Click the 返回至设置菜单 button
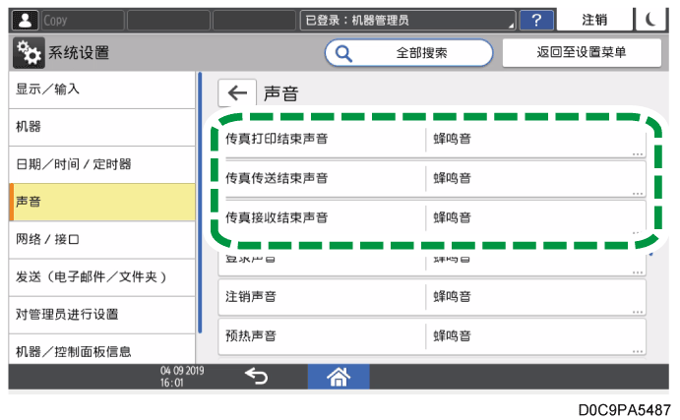This screenshot has height=420, width=680. click(x=581, y=53)
